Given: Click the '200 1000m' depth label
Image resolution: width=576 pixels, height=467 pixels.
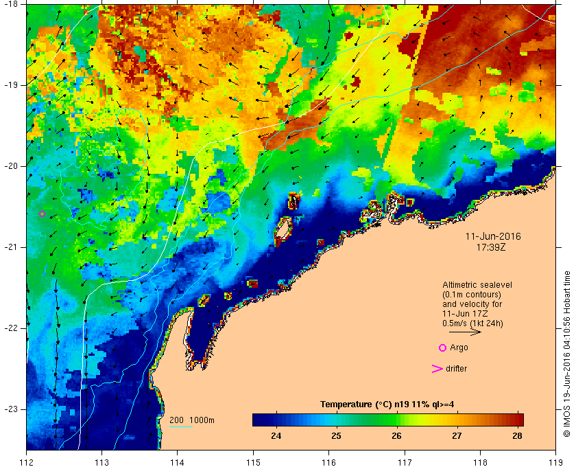Looking at the screenshot, I should point(192,420).
